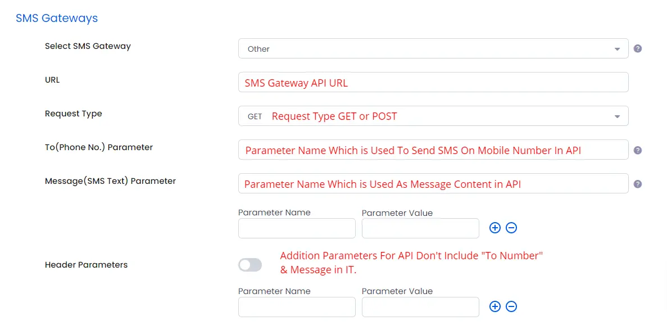667x325 pixels.
Task: Click the caret arrow in the Request Type dropdown
Action: 617,117
